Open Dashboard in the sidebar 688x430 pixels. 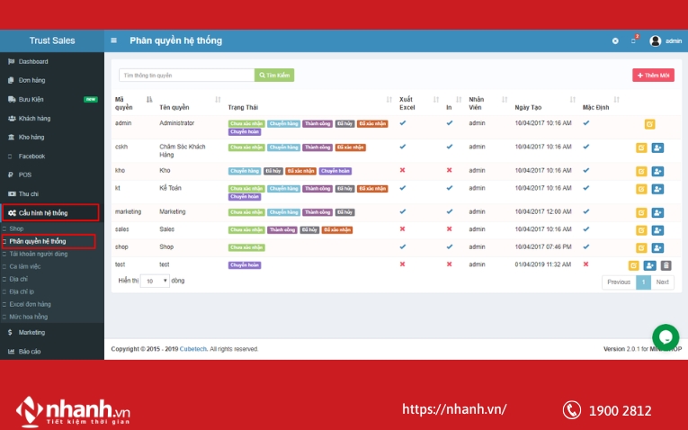pos(52,61)
